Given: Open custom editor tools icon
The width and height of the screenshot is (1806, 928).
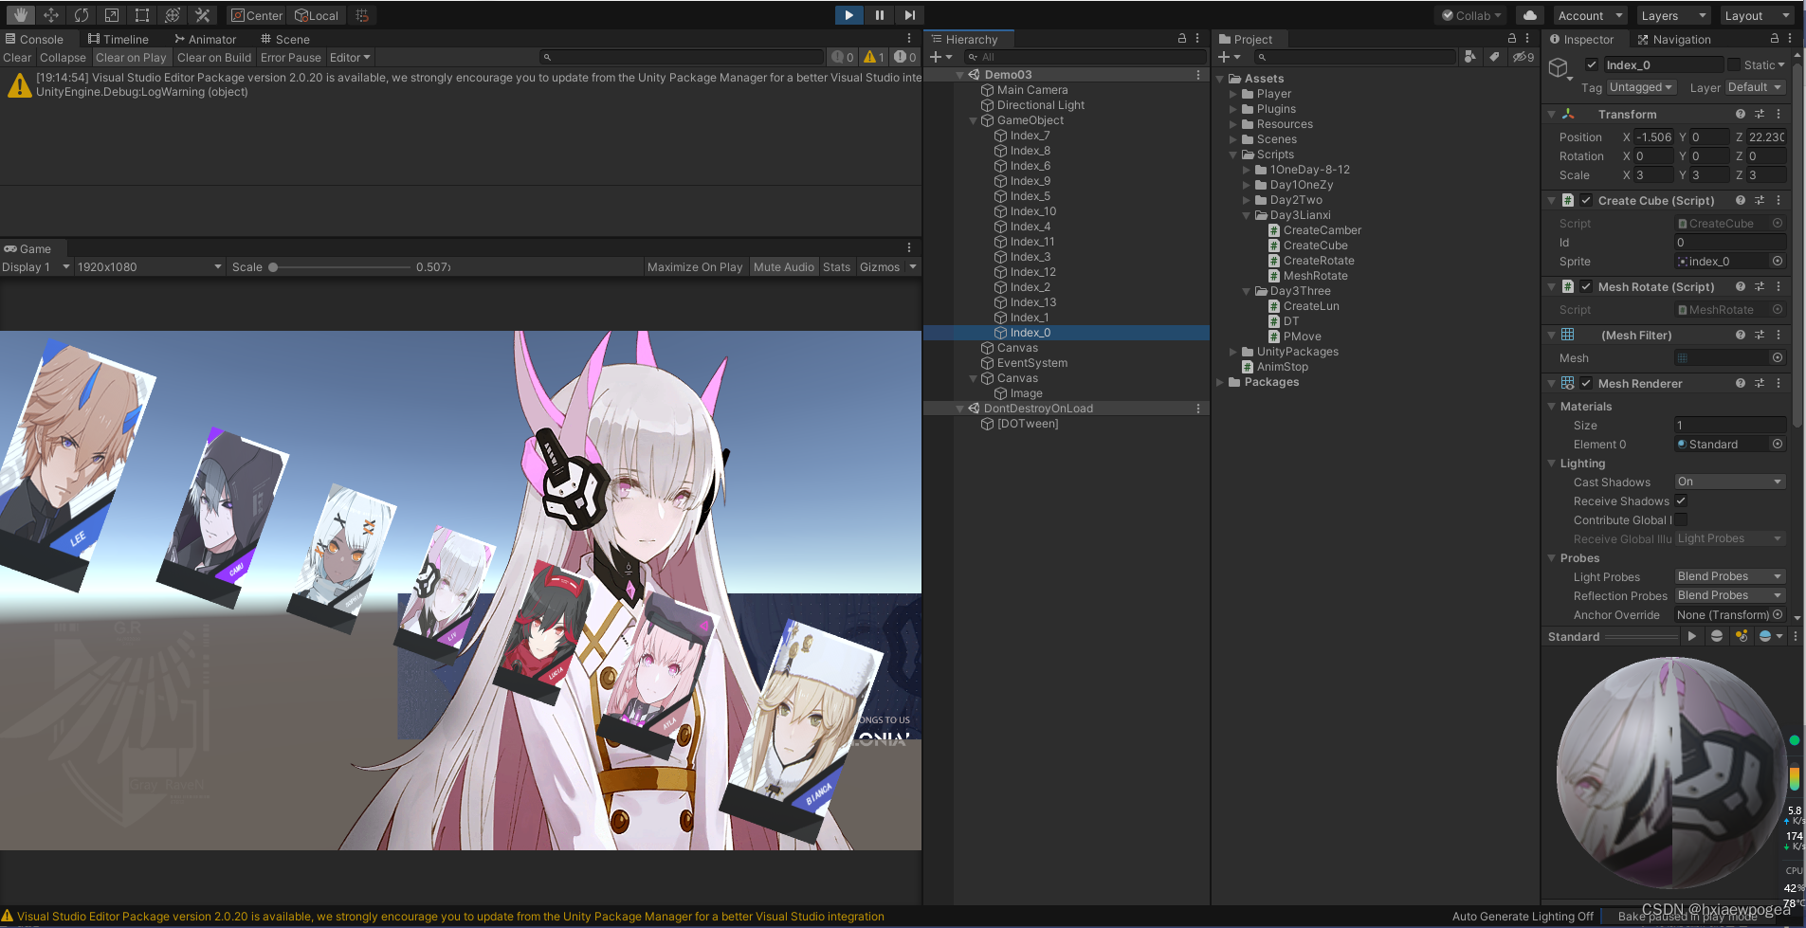Looking at the screenshot, I should coord(202,15).
